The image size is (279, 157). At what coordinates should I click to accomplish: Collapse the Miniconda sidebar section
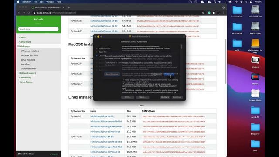tap(18, 46)
